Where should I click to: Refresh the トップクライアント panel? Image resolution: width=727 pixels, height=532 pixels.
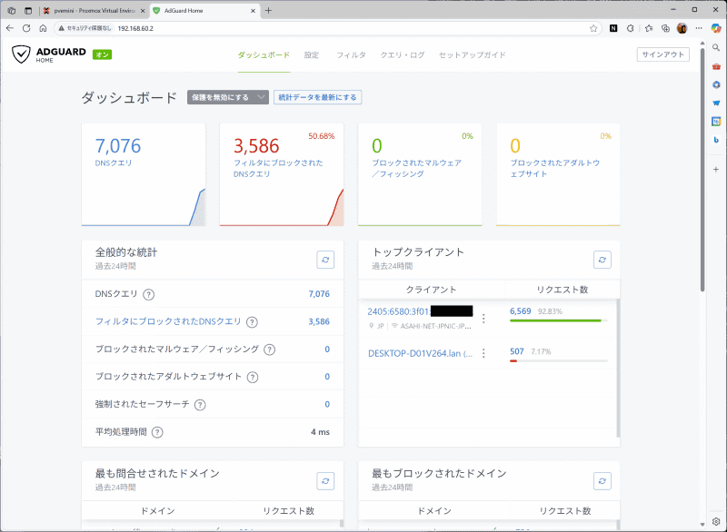[x=603, y=260]
